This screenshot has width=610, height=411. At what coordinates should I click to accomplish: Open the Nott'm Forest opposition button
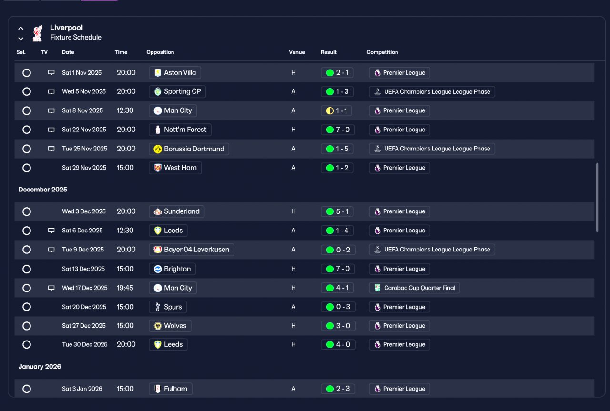(x=180, y=130)
